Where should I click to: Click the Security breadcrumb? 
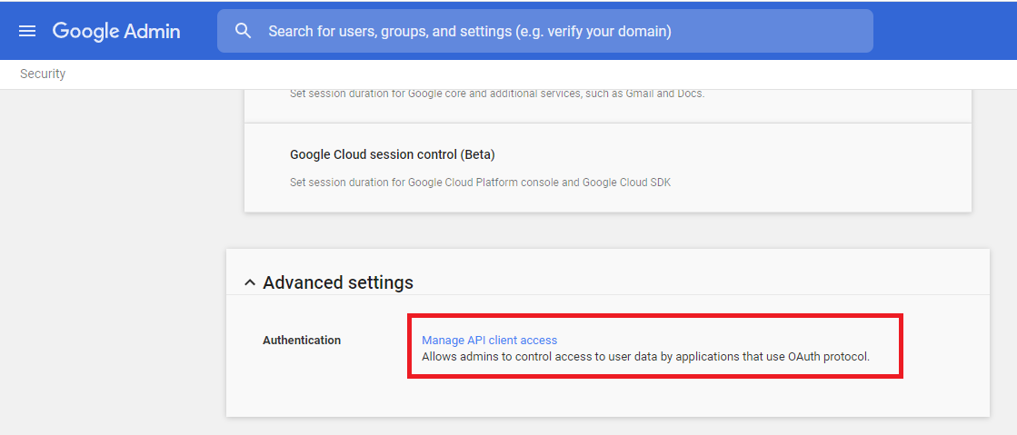coord(43,74)
